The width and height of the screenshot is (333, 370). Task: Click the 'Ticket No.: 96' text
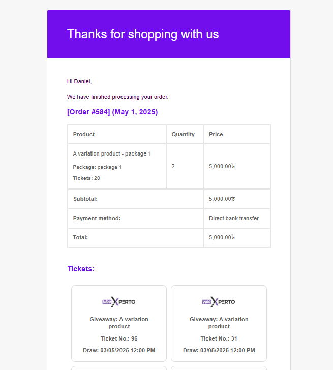point(119,338)
